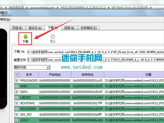Screen dimensions: 164x123
Task: Toggle the EBR1 partition checkbox
Action: coord(17,92)
